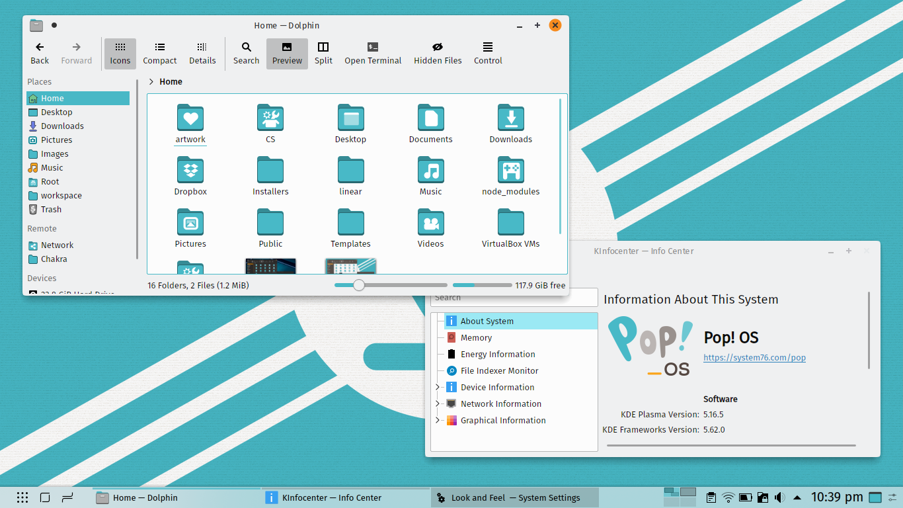The width and height of the screenshot is (903, 508).
Task: Select the node_modules folder
Action: 510,177
